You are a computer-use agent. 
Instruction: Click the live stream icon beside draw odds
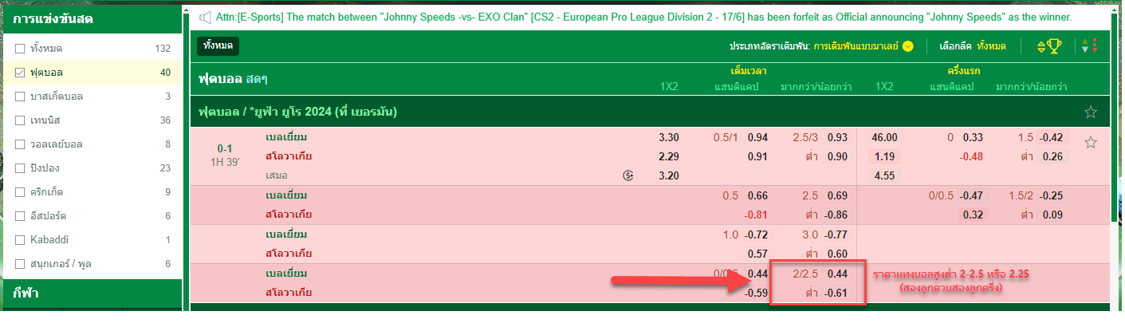coord(628,175)
